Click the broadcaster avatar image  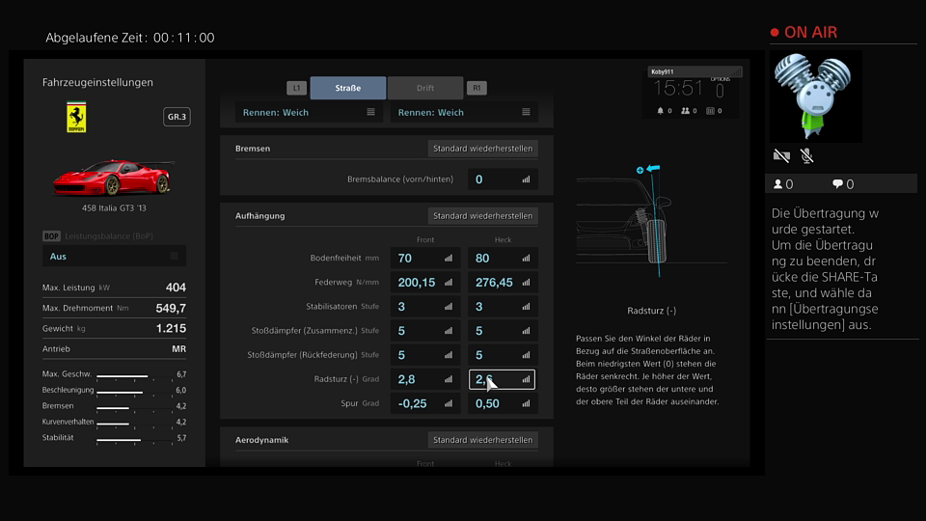(816, 96)
